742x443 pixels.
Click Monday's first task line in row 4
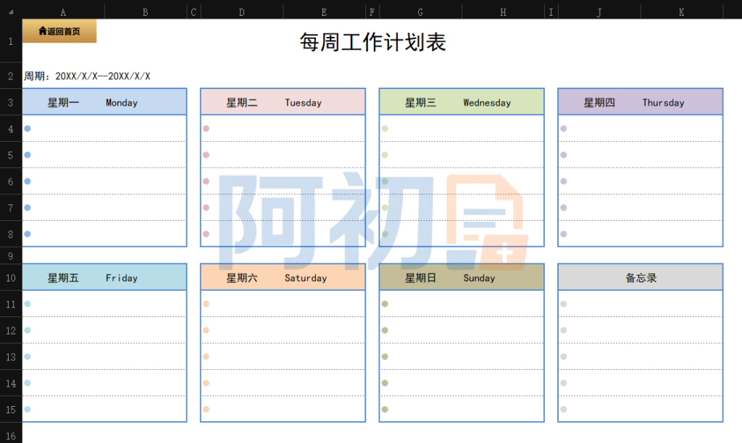[x=104, y=129]
